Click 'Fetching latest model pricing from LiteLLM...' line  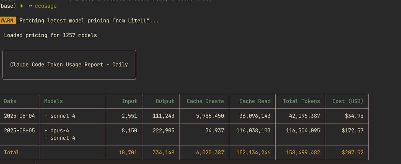point(89,21)
